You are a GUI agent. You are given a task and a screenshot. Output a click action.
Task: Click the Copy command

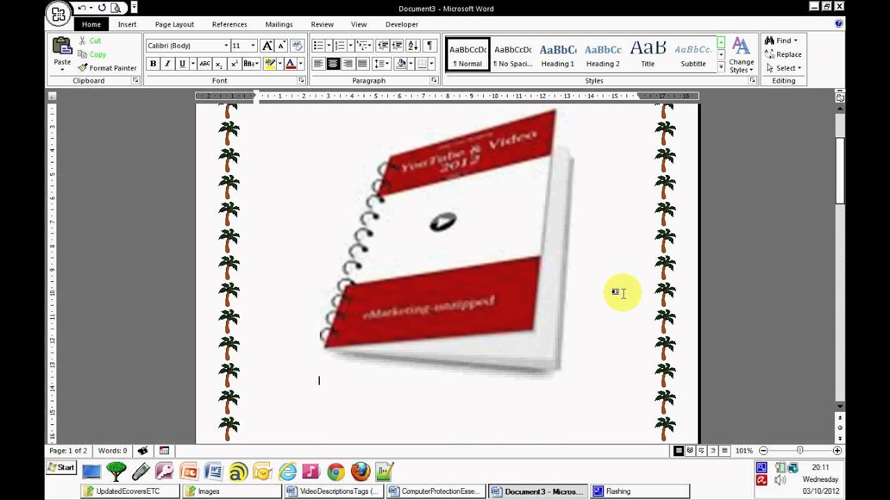click(x=92, y=54)
